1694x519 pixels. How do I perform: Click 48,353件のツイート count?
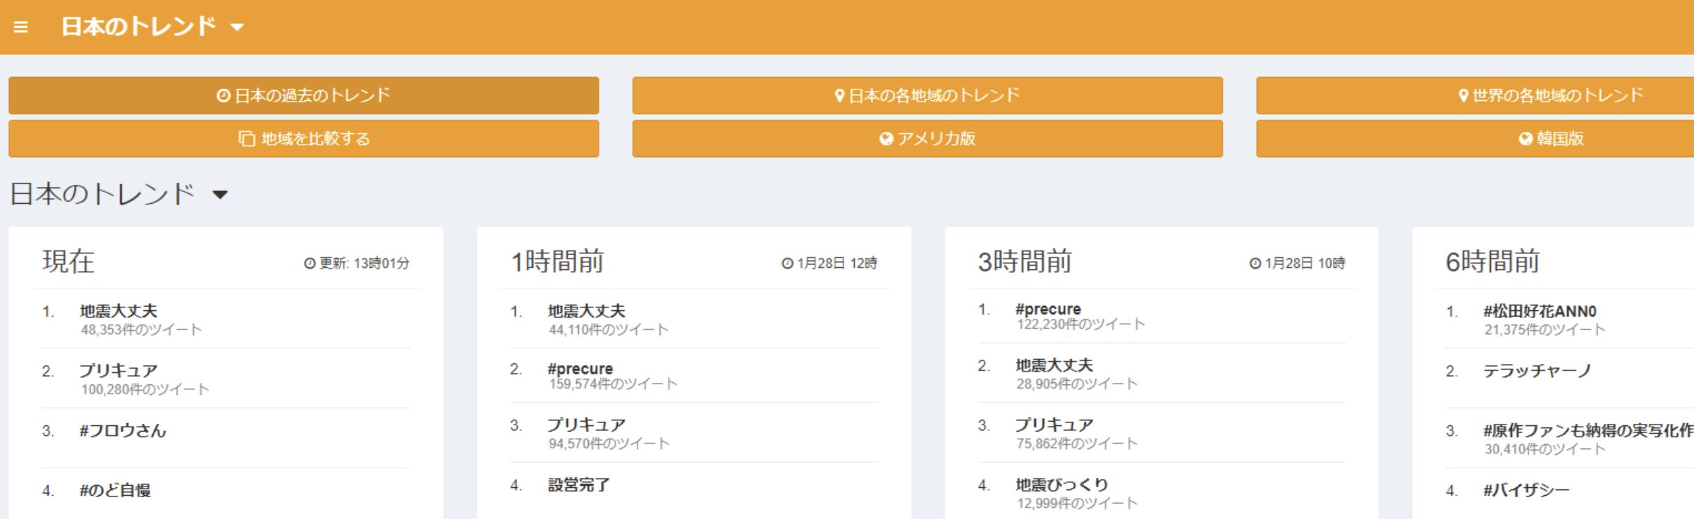(x=141, y=329)
